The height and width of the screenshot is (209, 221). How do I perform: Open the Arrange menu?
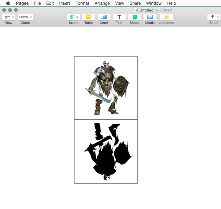102,3
